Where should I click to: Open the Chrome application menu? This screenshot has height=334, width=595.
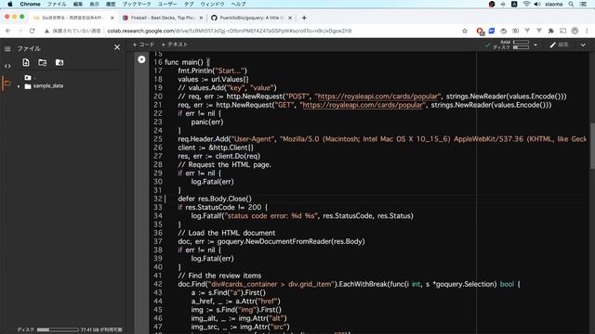pyautogui.click(x=30, y=4)
